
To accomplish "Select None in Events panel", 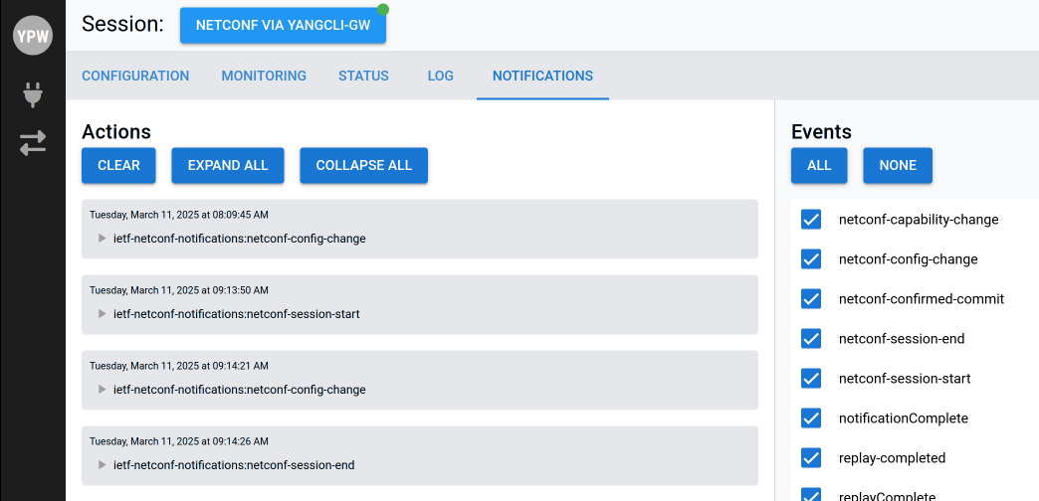I will 898,166.
